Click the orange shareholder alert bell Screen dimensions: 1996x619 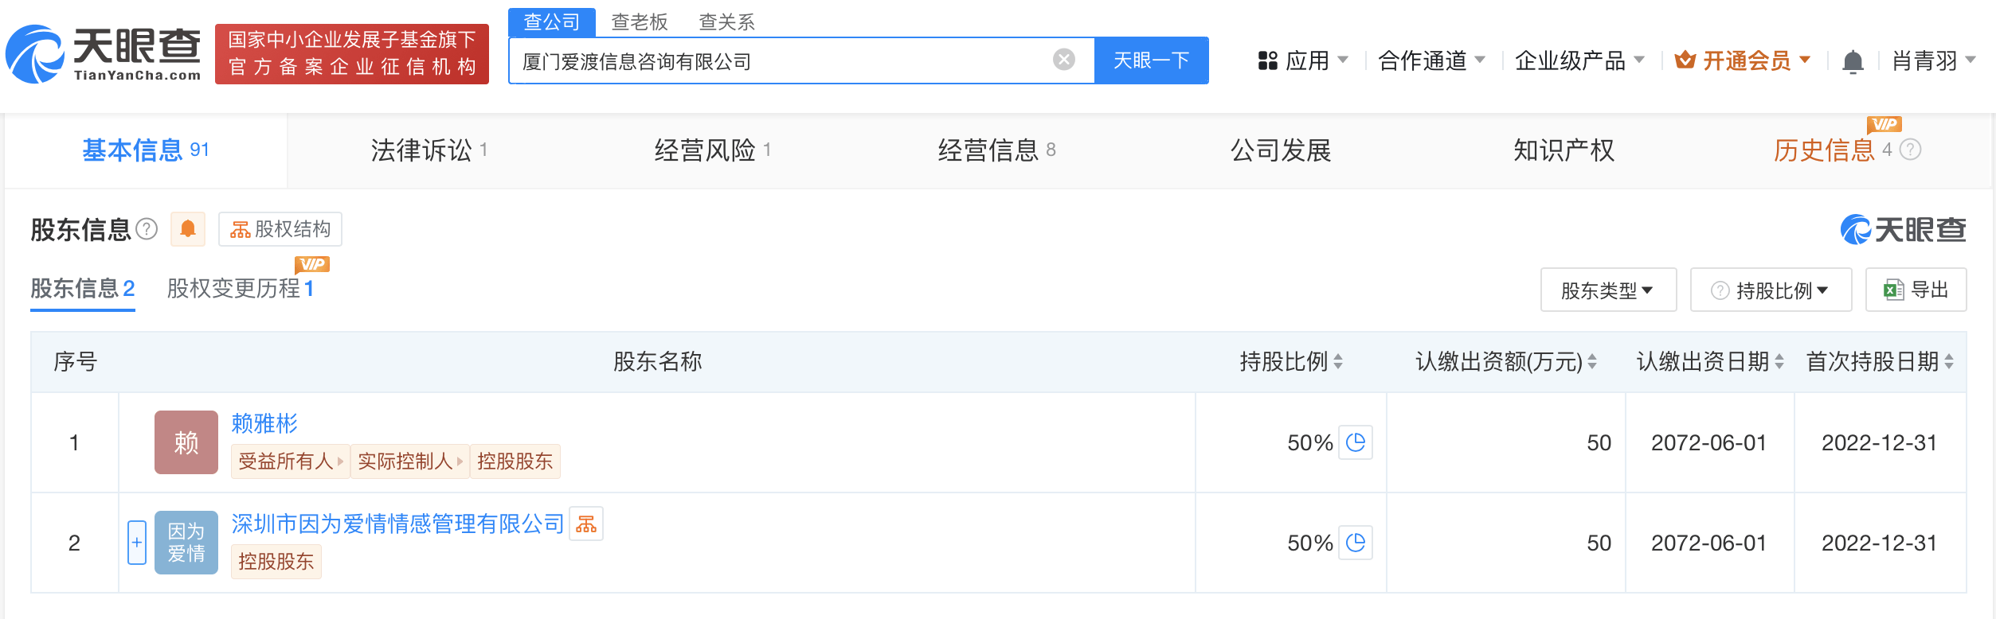pyautogui.click(x=188, y=229)
